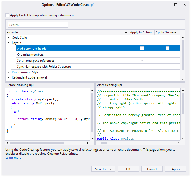Click the Provider column sort arrow

[126, 32]
